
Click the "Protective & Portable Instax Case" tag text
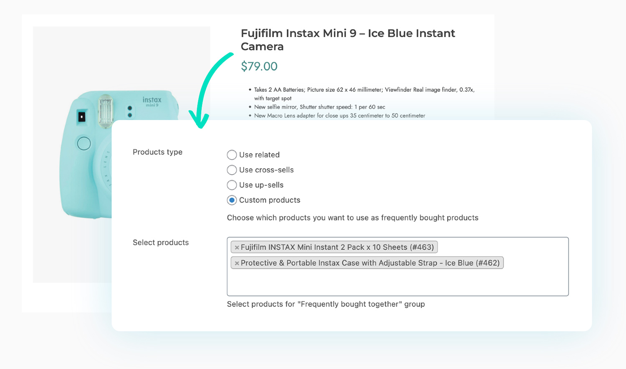point(370,263)
